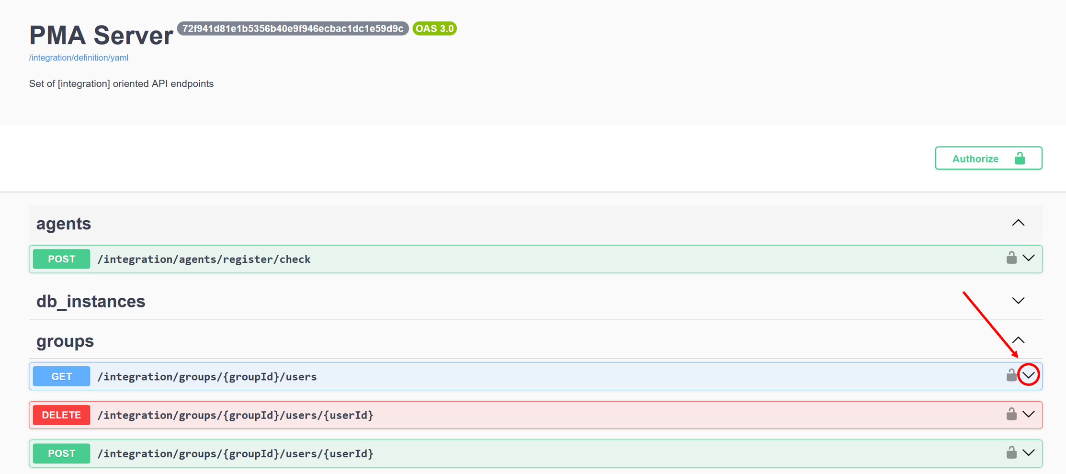Click lock icon on GET groups users row

[x=1011, y=375]
